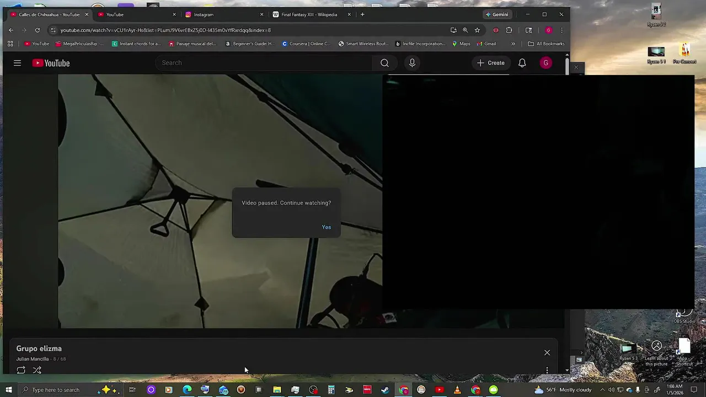Open VLC media player from taskbar
706x397 pixels.
click(x=457, y=390)
